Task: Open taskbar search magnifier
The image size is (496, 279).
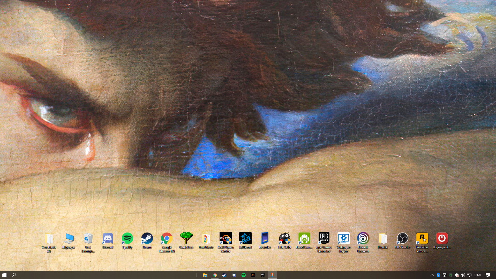Action: point(14,275)
